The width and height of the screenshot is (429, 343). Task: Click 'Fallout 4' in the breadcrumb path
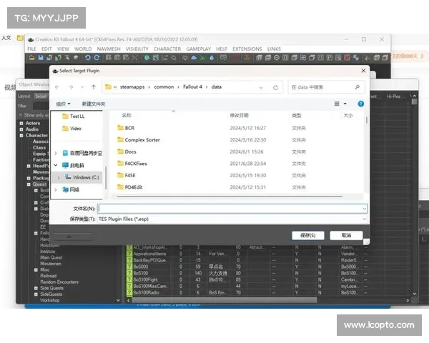tap(192, 87)
